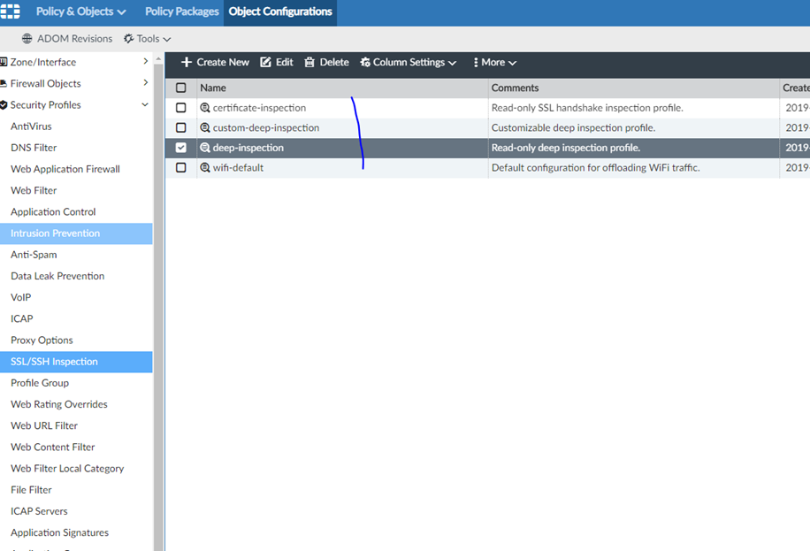
Task: Collapse the Security Profiles tree section
Action: click(145, 105)
